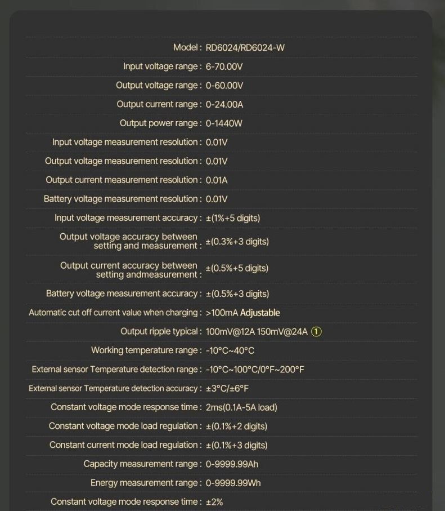The height and width of the screenshot is (511, 445).
Task: Select the -10°C~100°C/0°F~200°F value
Action: coord(255,370)
